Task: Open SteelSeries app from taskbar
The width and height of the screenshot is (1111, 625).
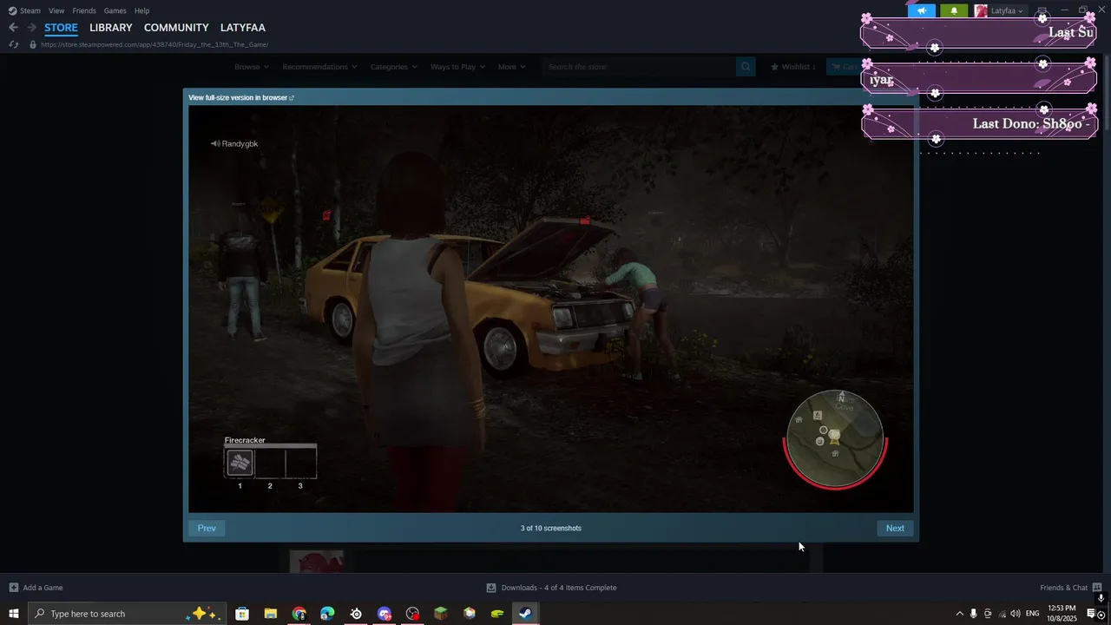Action: click(x=356, y=614)
